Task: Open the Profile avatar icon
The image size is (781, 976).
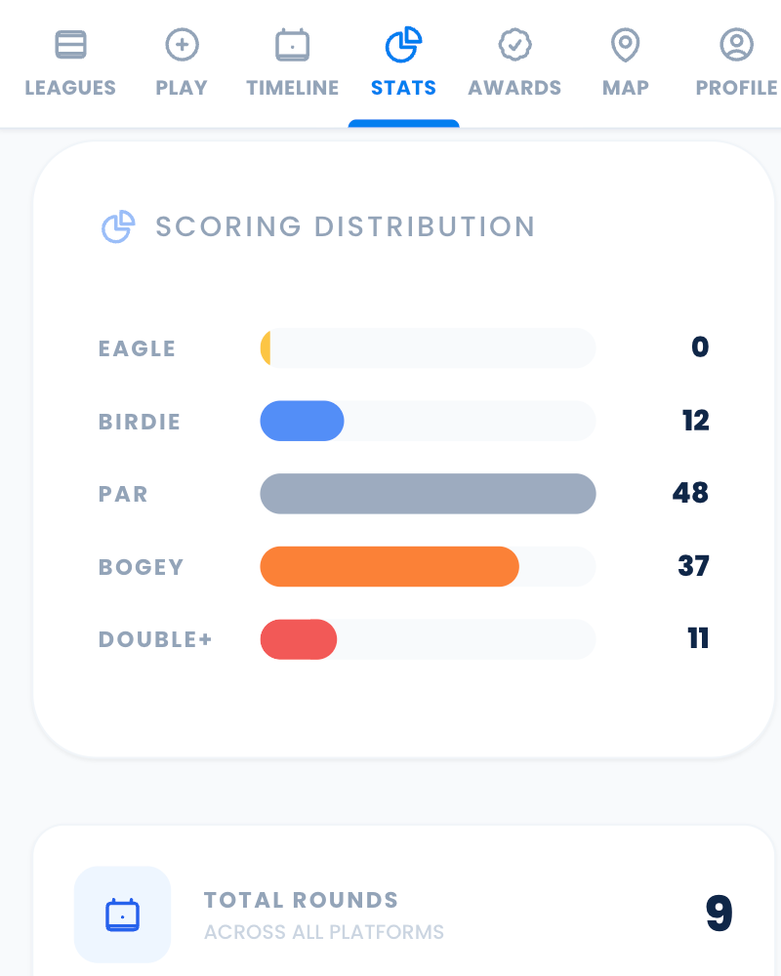Action: [x=736, y=44]
